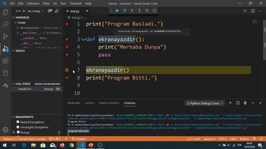Screen dimensions: 266x149
Task: Click Step Into in the debug toolbar
Action: (132, 11)
